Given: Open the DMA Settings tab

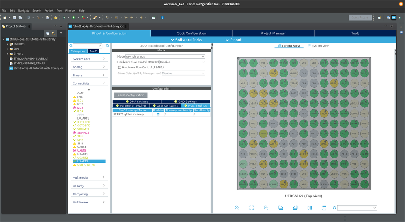Looking at the screenshot, I should coord(137,102).
